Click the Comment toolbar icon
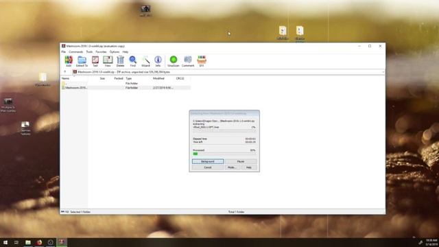The image size is (439, 247). point(188,61)
